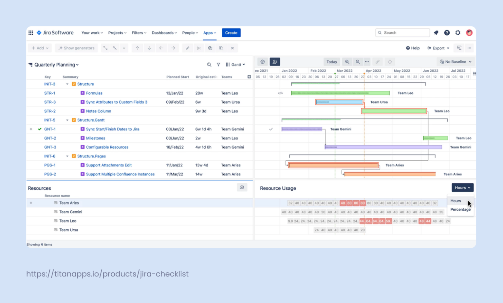
Task: Open the Projects menu
Action: pos(117,33)
